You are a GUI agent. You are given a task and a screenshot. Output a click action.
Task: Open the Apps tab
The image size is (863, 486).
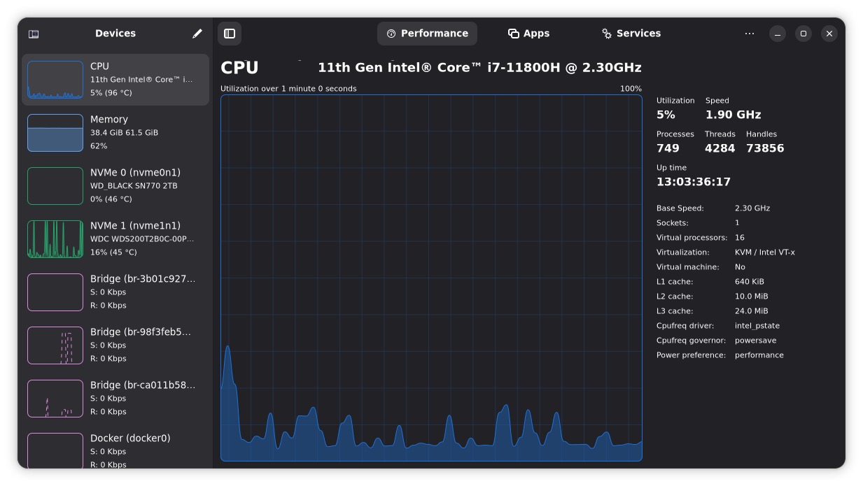pyautogui.click(x=528, y=34)
